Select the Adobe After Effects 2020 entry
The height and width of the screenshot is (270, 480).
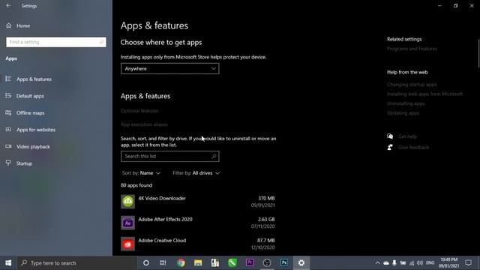tap(198, 223)
